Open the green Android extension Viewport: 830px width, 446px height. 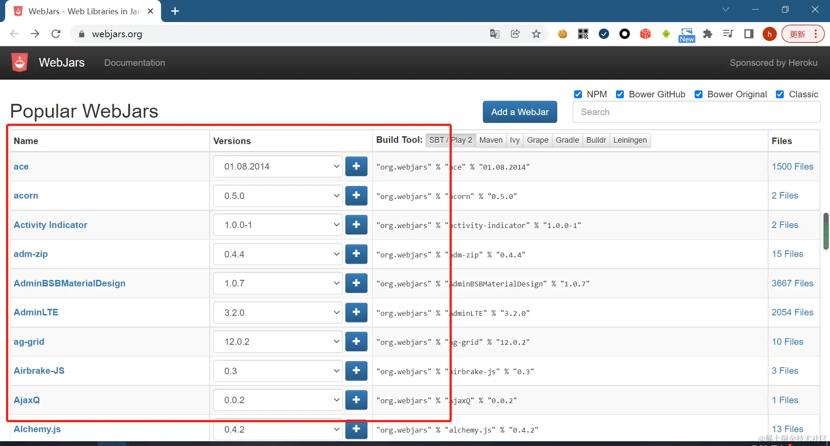click(x=666, y=34)
